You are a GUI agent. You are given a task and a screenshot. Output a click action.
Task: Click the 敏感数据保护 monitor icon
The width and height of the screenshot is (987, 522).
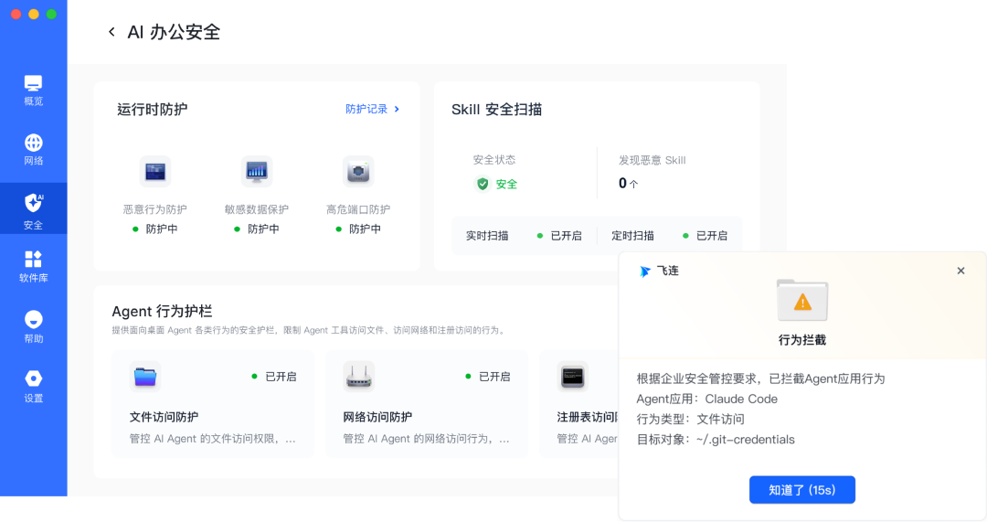256,171
